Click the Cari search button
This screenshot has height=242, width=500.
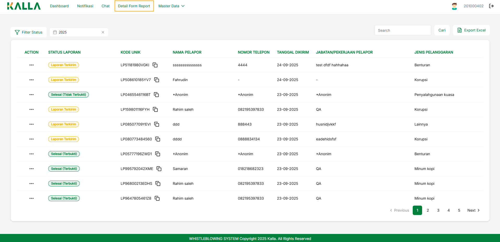442,30
